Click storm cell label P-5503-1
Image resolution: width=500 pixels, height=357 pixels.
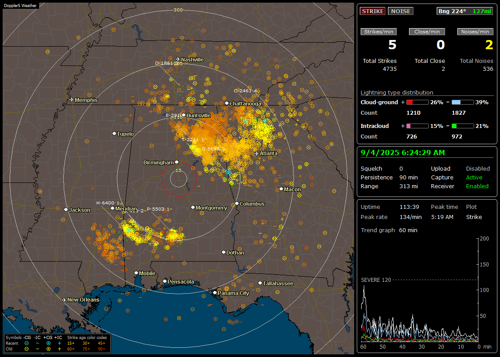click(158, 209)
